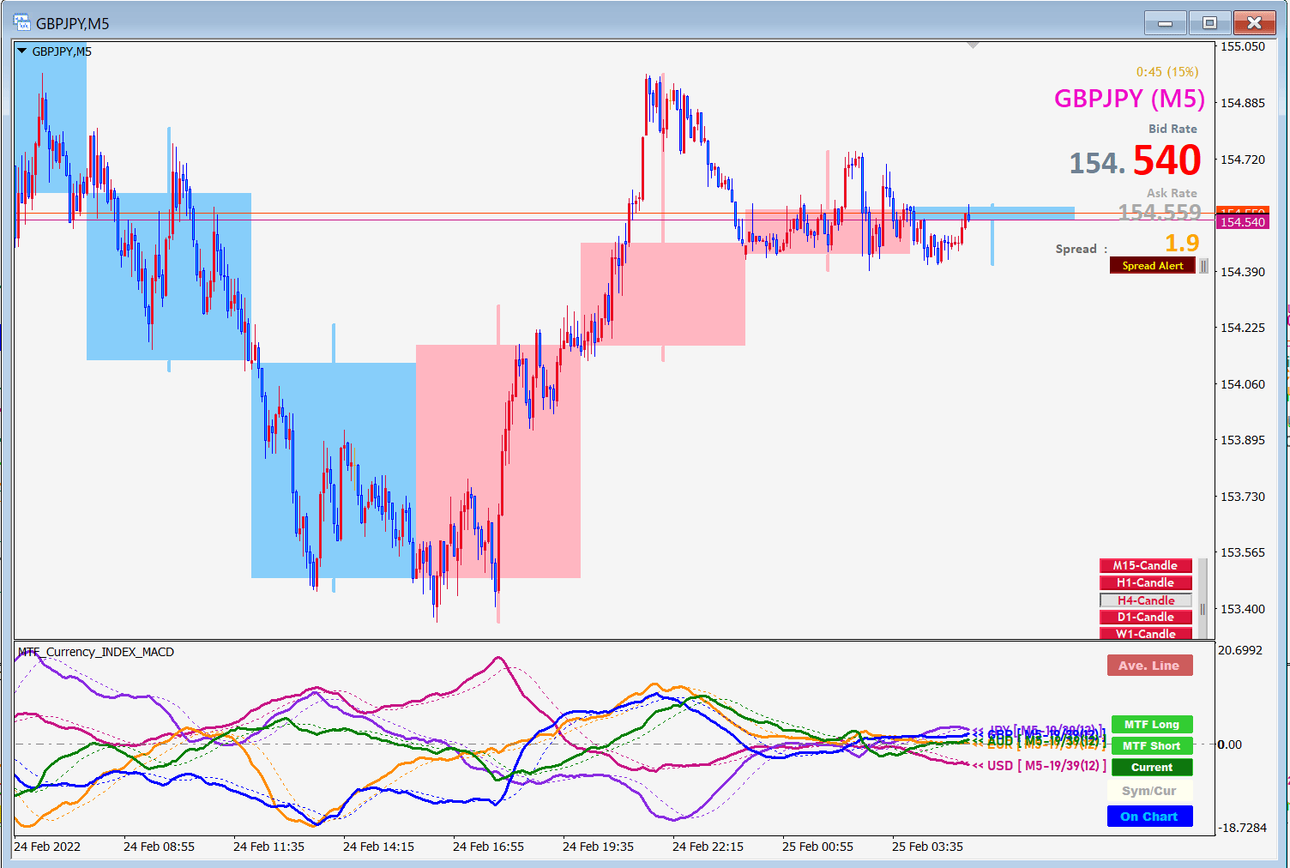The width and height of the screenshot is (1290, 868).
Task: Close the GBPJPY,M5 chart window
Action: point(1254,23)
